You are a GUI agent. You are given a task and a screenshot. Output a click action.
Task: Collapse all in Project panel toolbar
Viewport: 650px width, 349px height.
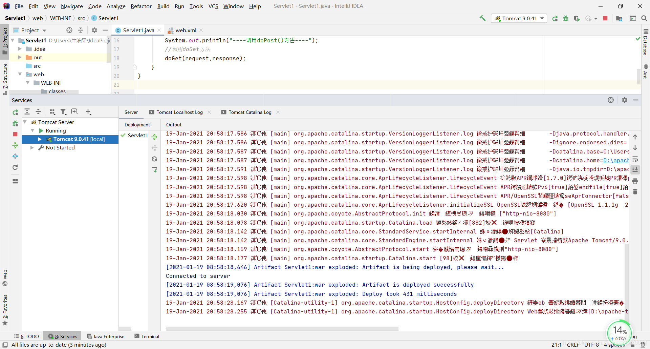(81, 30)
